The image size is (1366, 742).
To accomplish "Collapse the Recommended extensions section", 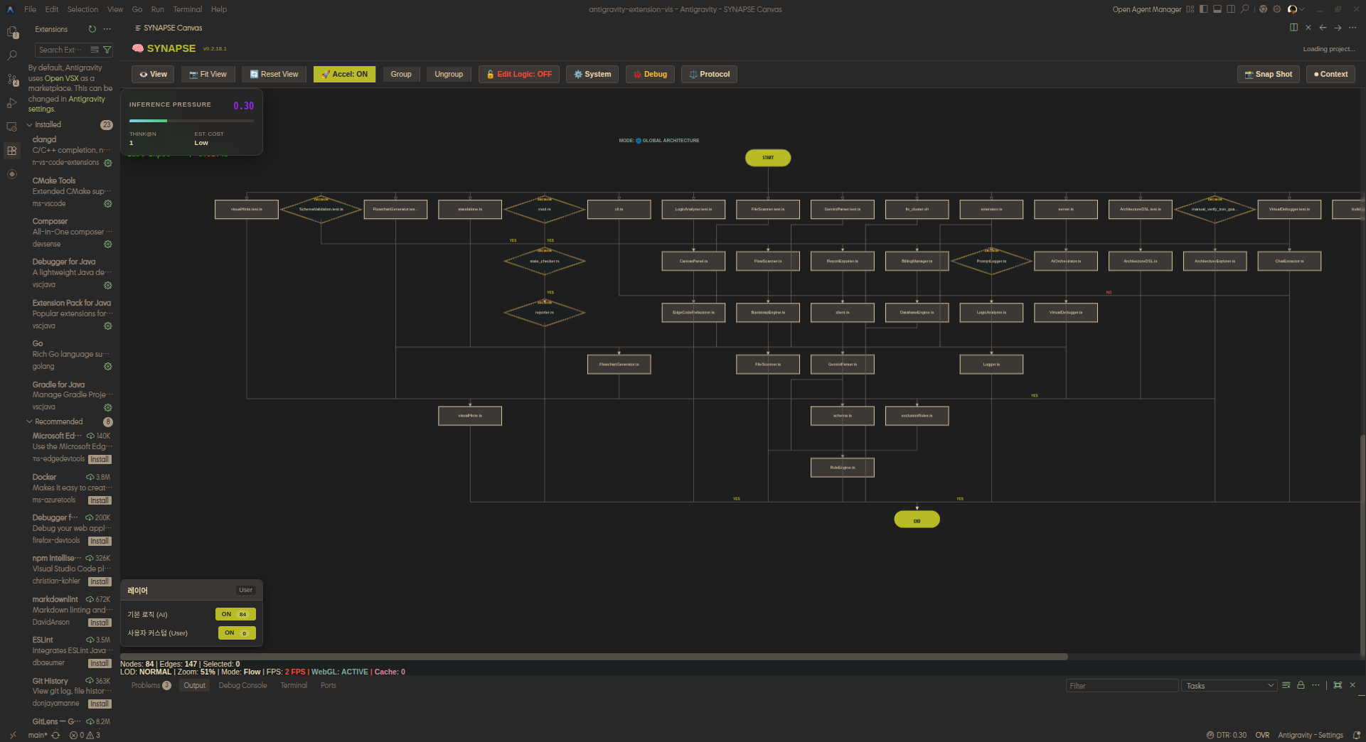I will pos(30,421).
